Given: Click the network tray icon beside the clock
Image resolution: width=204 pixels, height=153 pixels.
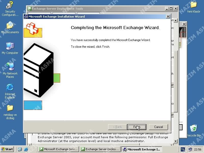Looking at the screenshot, I should [x=190, y=149].
